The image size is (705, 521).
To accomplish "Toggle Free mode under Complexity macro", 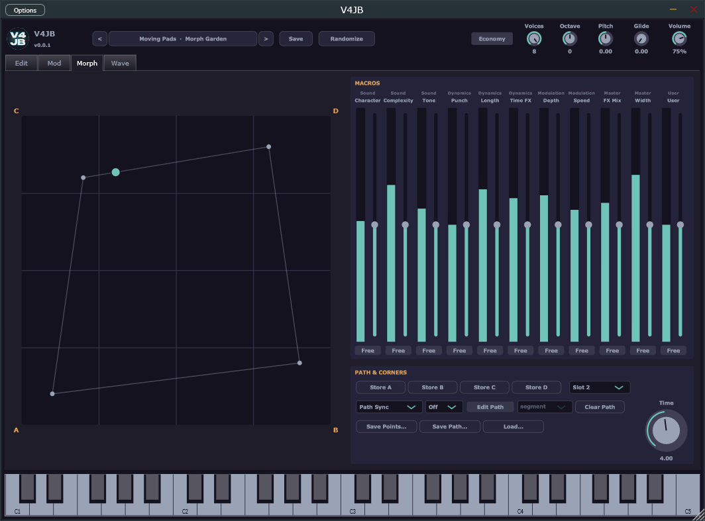I will point(398,350).
